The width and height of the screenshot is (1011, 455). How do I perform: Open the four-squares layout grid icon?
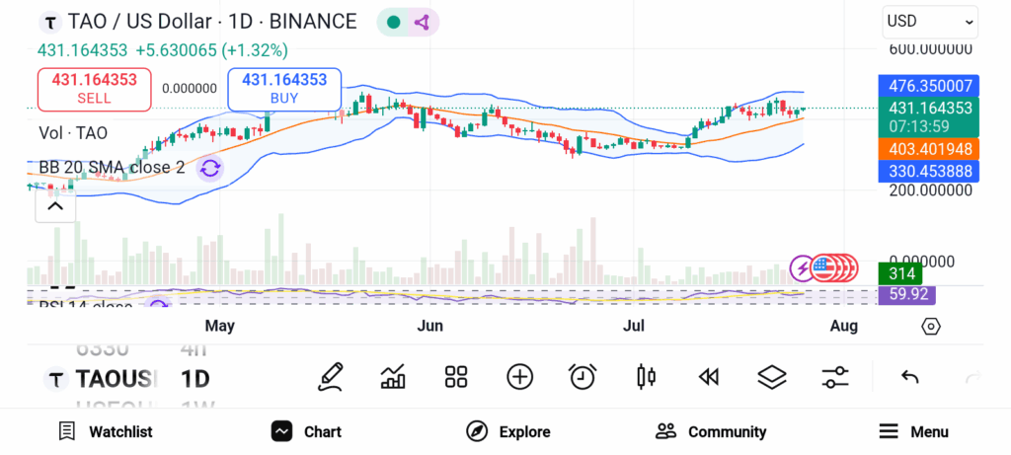point(456,377)
